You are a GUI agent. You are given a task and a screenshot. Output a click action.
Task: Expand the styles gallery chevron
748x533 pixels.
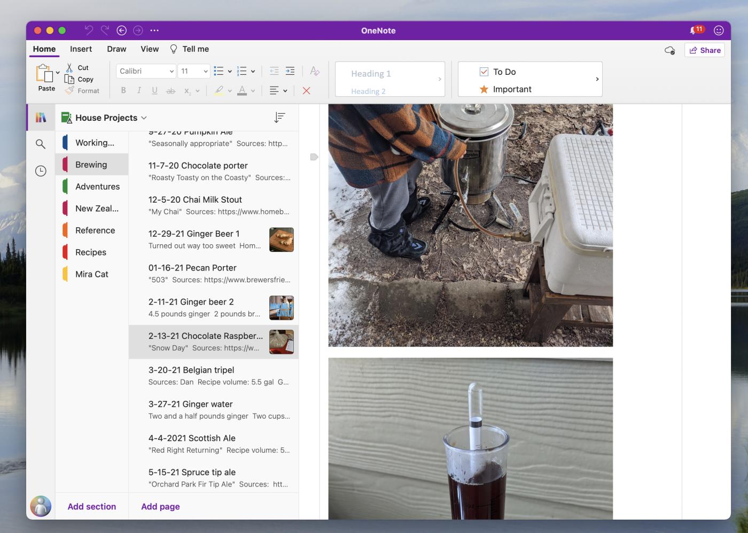point(440,79)
